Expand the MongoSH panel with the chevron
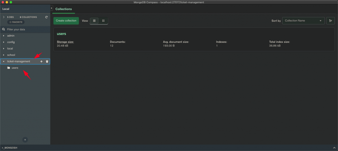This screenshot has height=151, width=338. pyautogui.click(x=334, y=148)
